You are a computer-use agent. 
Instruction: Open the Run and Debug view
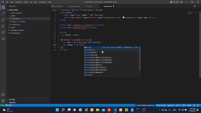(3, 26)
